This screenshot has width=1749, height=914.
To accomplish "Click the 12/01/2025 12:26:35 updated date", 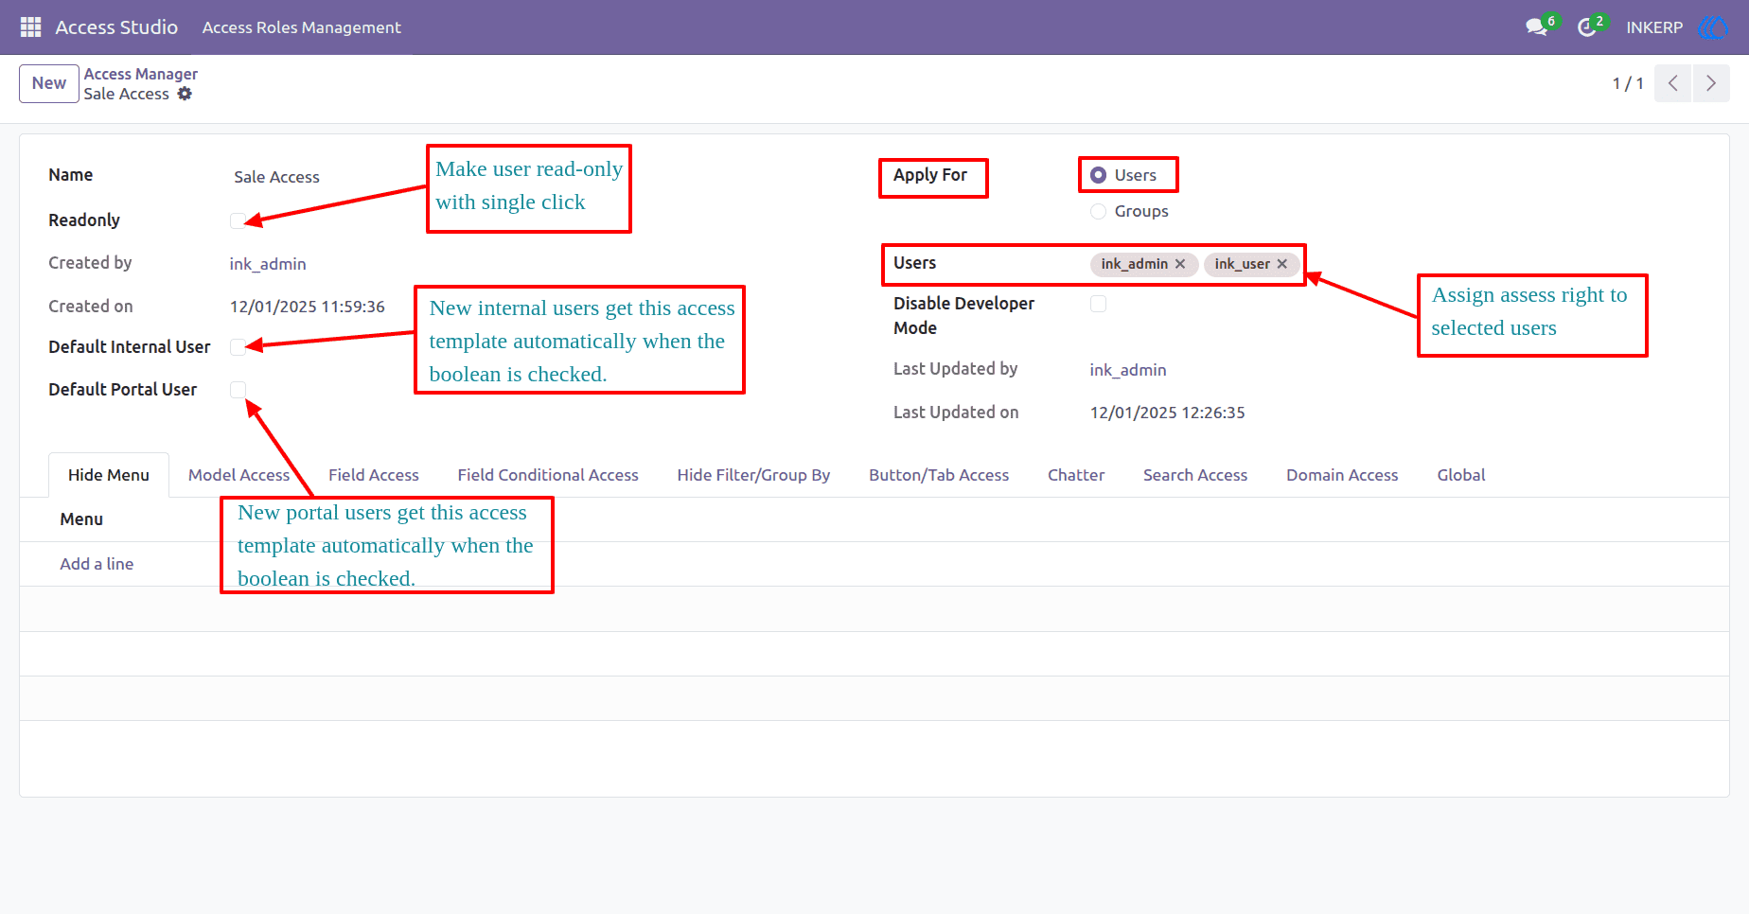I will tap(1167, 413).
